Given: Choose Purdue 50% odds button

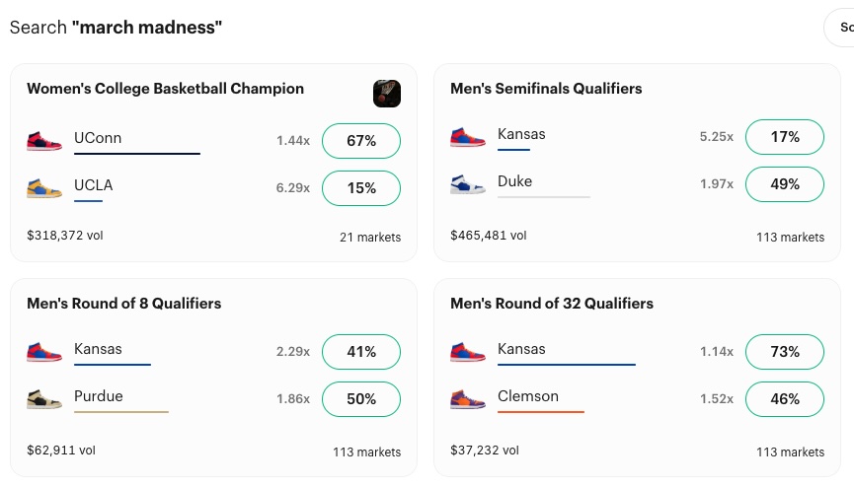Looking at the screenshot, I should 361,399.
